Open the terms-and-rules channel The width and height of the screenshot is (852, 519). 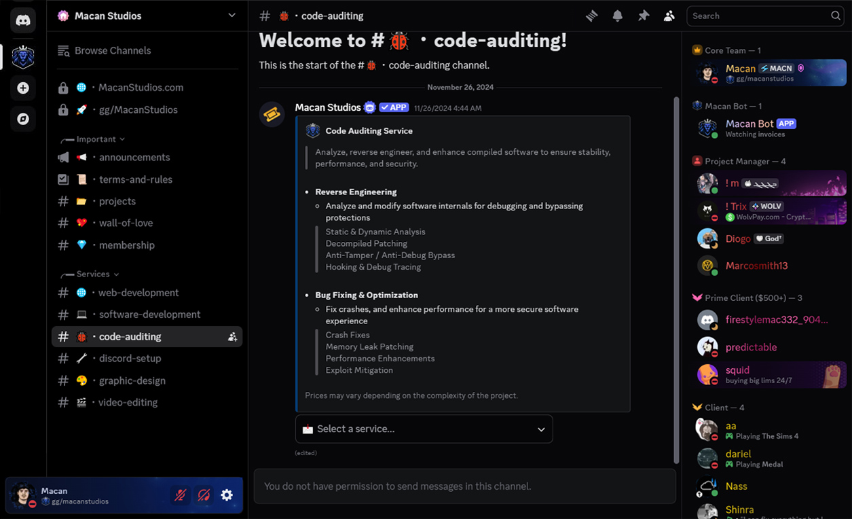(x=147, y=179)
